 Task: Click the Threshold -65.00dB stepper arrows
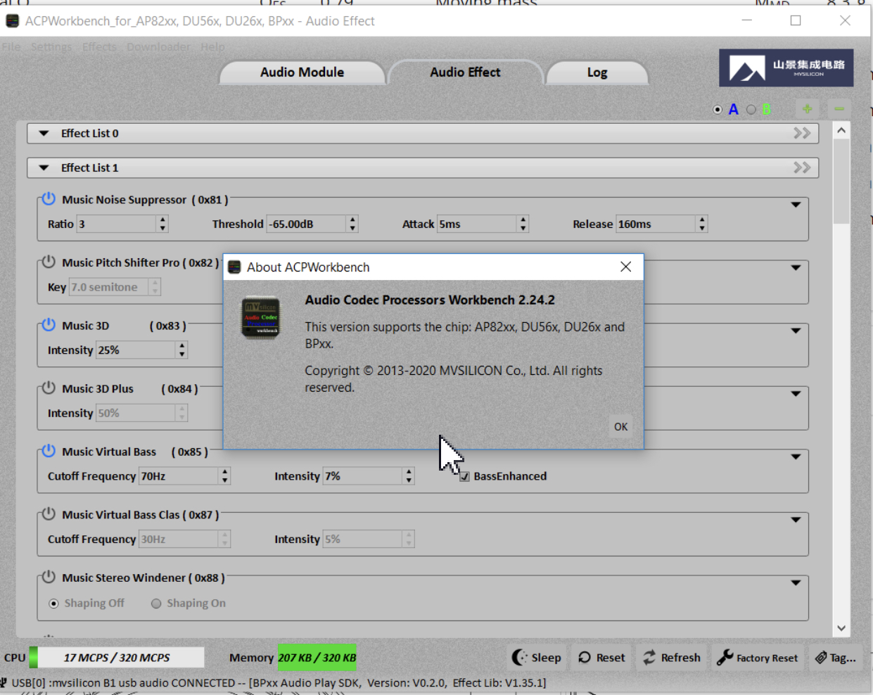click(352, 224)
